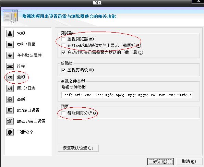Open the 图形/日志 graph icon
The width and height of the screenshot is (204, 167).
[x=10, y=88]
